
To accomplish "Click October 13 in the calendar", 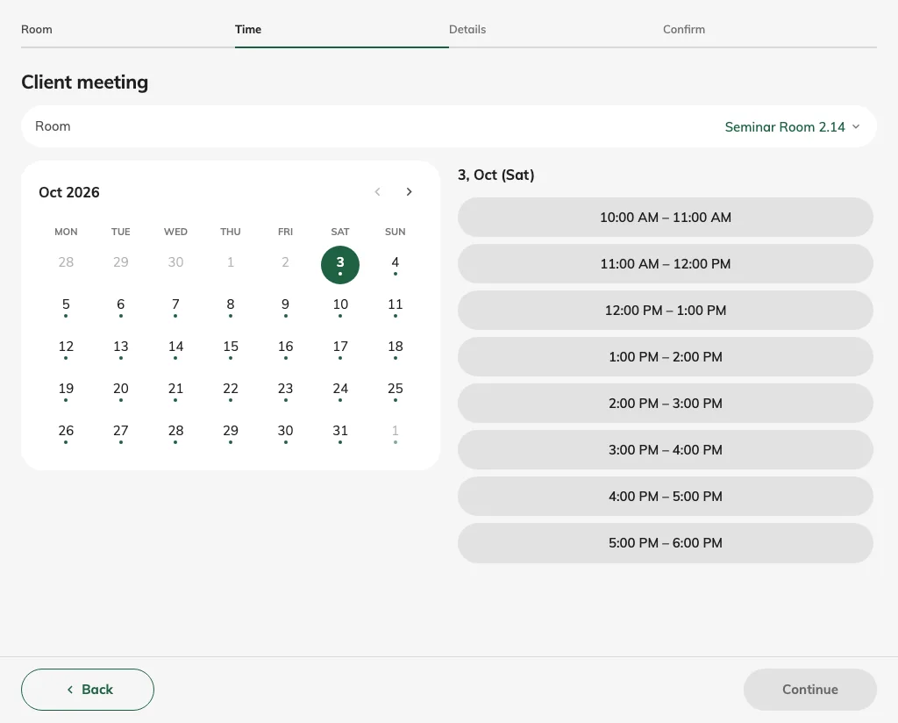I will (x=121, y=349).
